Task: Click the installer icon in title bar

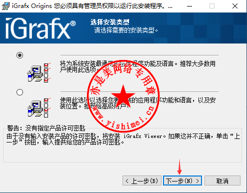Action: (5, 6)
